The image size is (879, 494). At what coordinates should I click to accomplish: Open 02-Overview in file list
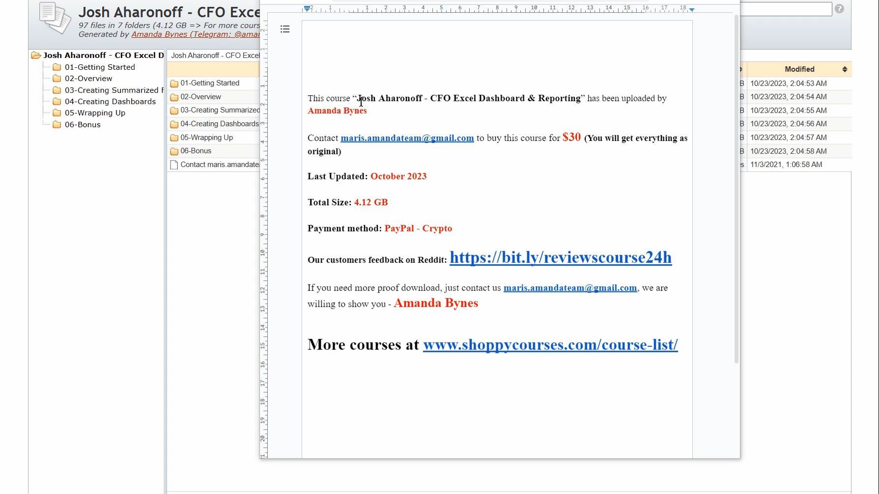point(200,97)
